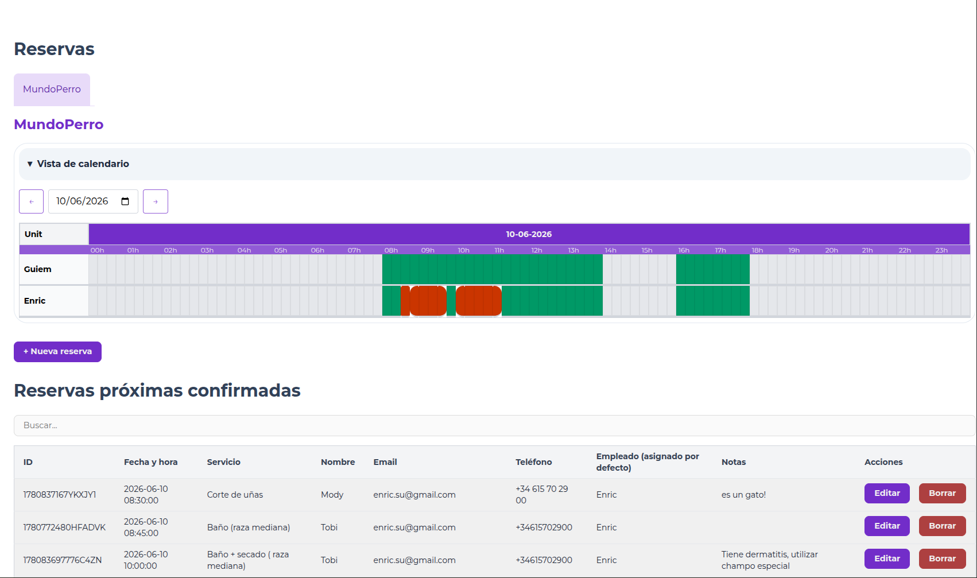Viewport: 977px width, 578px height.
Task: Click Guiem's green afternoon availability block at 16h
Action: click(713, 269)
